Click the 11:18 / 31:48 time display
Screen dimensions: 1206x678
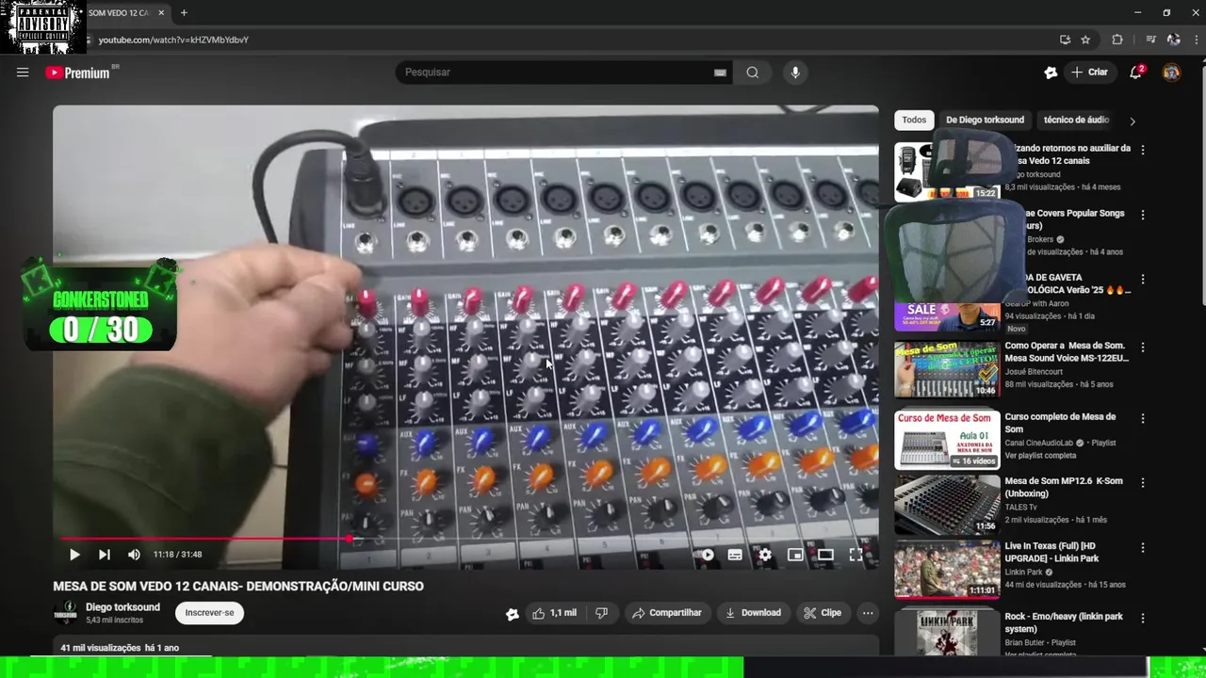coord(177,555)
